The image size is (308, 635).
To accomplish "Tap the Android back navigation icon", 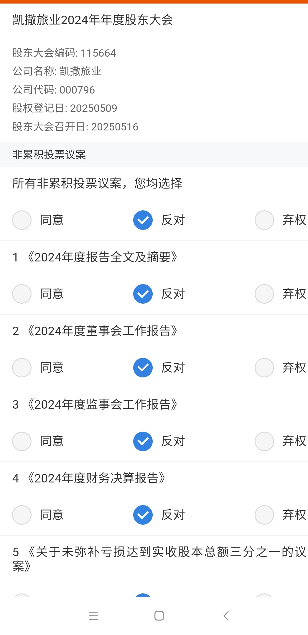I will pyautogui.click(x=226, y=616).
